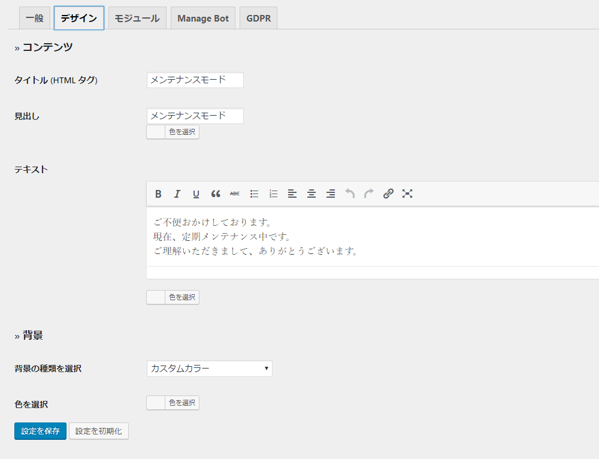This screenshot has width=599, height=459.
Task: Go to the Manage Bot tab
Action: pos(203,18)
